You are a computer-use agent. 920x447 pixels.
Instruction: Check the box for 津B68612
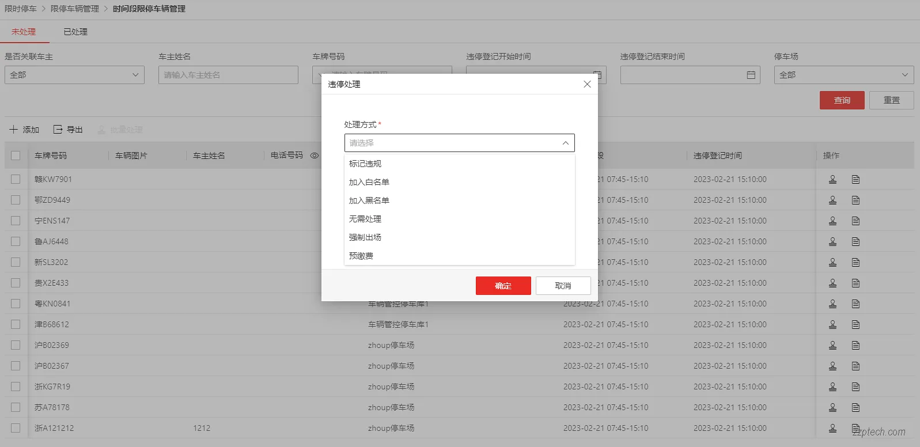coord(16,324)
